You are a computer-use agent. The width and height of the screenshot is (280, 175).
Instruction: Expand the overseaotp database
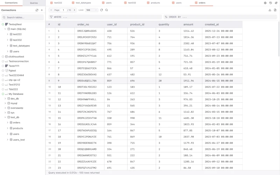coord(5,108)
